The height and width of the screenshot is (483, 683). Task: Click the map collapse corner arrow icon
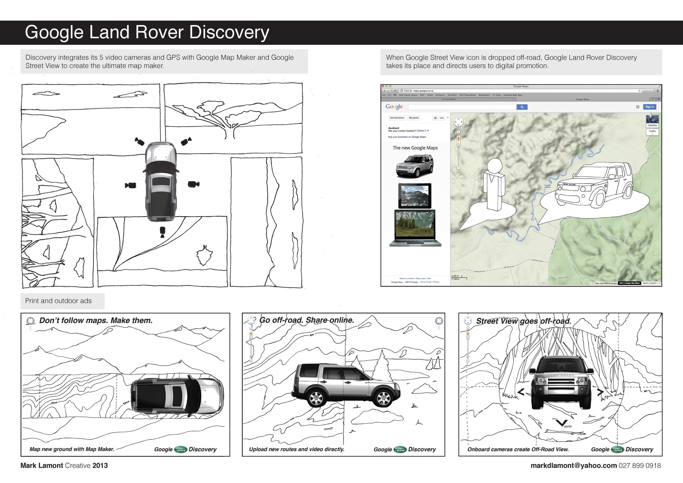coord(660,283)
